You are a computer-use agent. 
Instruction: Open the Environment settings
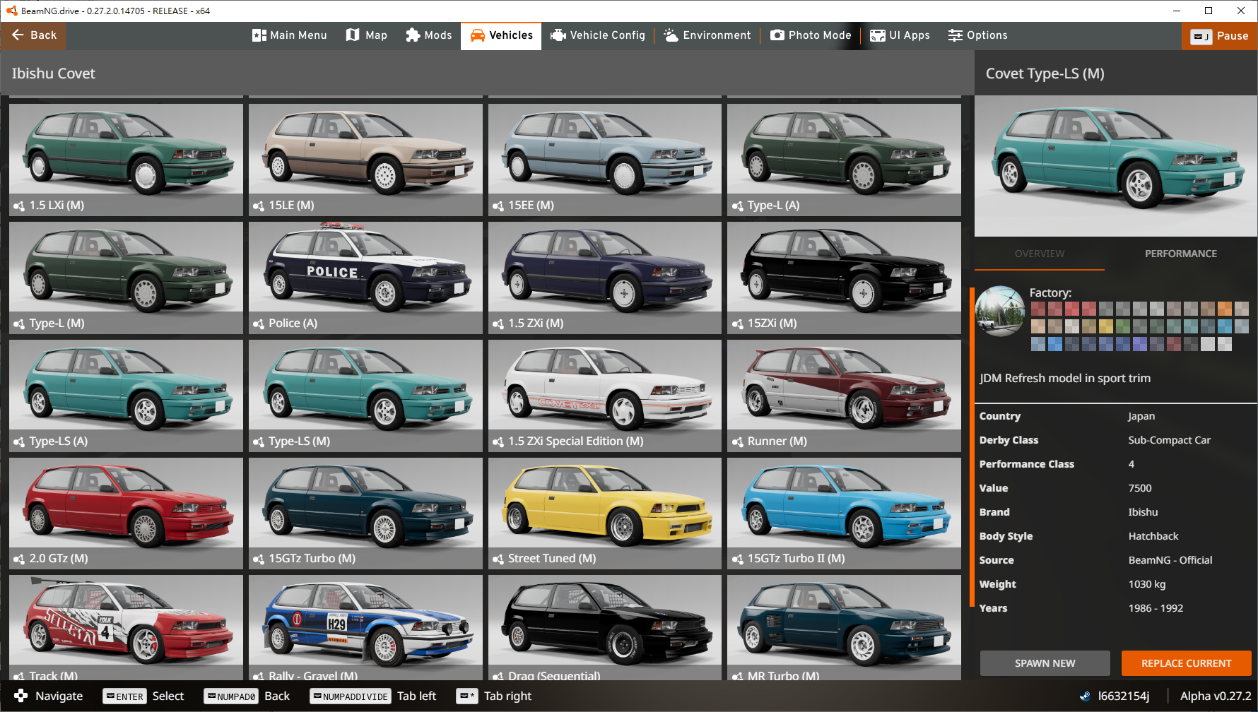pos(707,35)
